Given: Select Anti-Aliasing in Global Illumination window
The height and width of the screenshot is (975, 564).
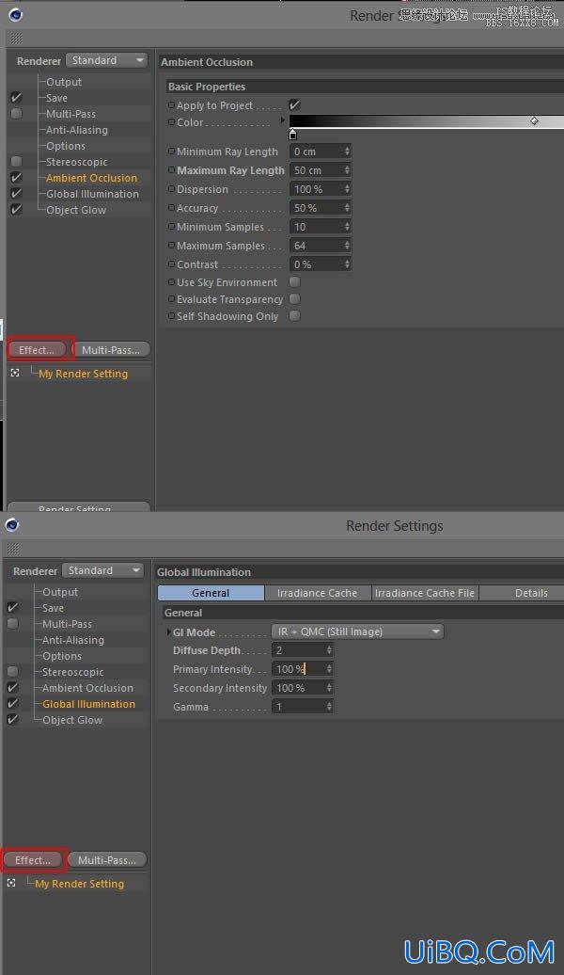Looking at the screenshot, I should pyautogui.click(x=73, y=640).
